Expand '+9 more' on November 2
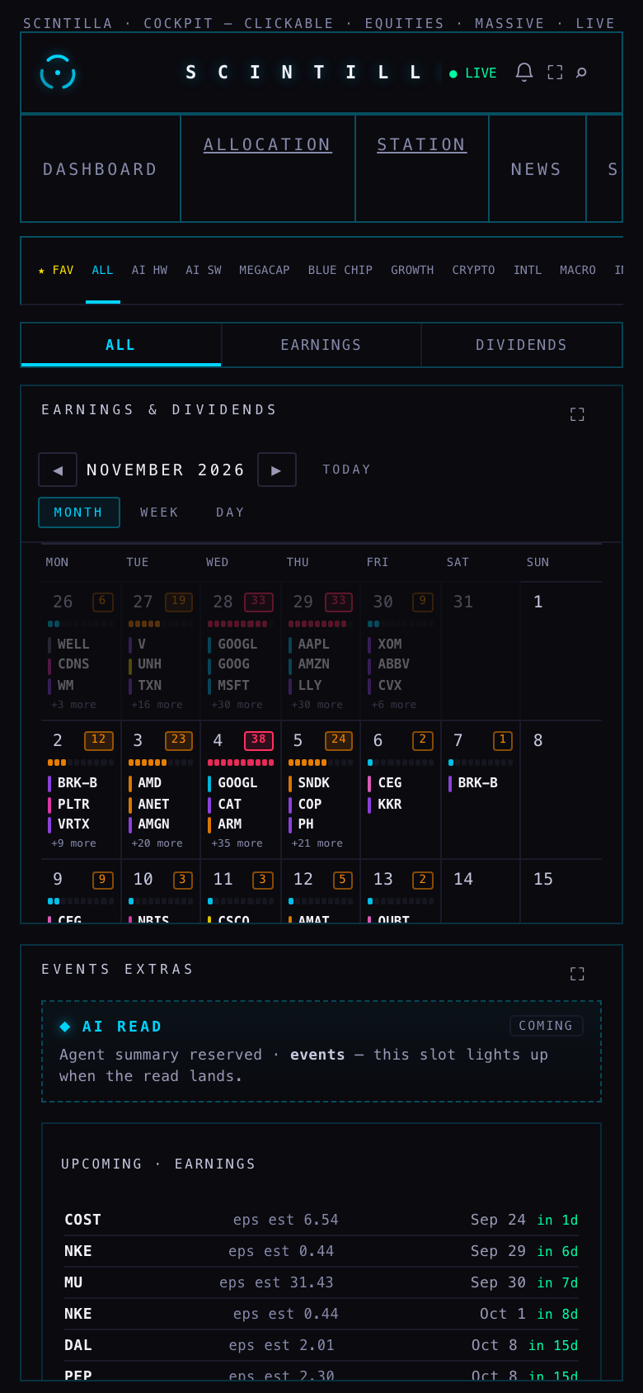The width and height of the screenshot is (643, 1393). tap(74, 843)
